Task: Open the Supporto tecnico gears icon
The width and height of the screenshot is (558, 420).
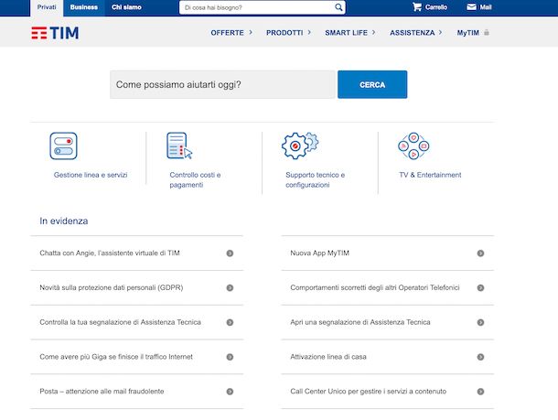Action: [x=300, y=145]
